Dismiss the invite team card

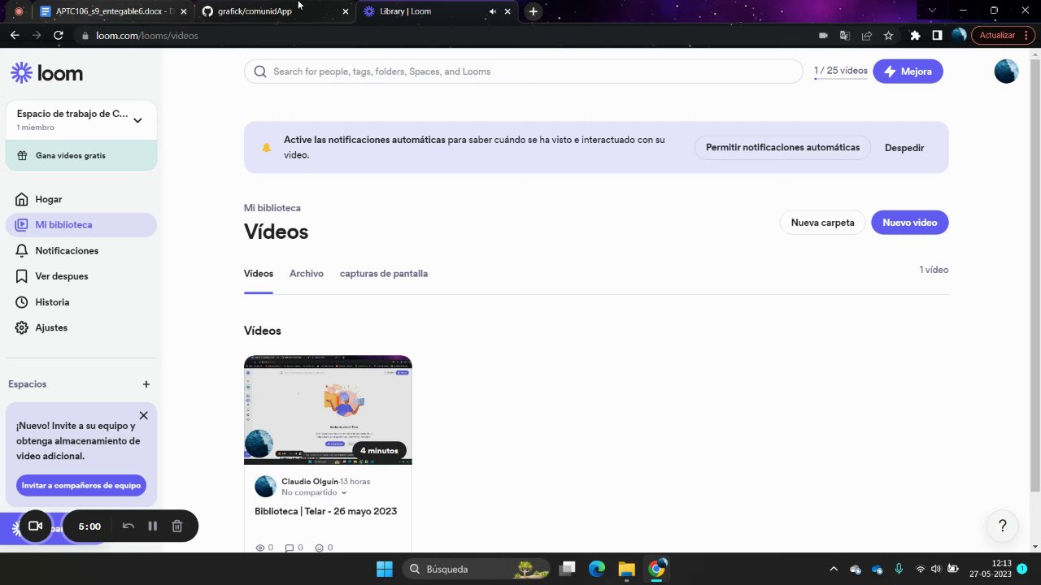[x=143, y=415]
